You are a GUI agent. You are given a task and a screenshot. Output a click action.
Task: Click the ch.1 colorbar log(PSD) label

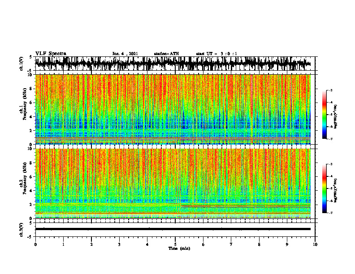tap(336, 117)
